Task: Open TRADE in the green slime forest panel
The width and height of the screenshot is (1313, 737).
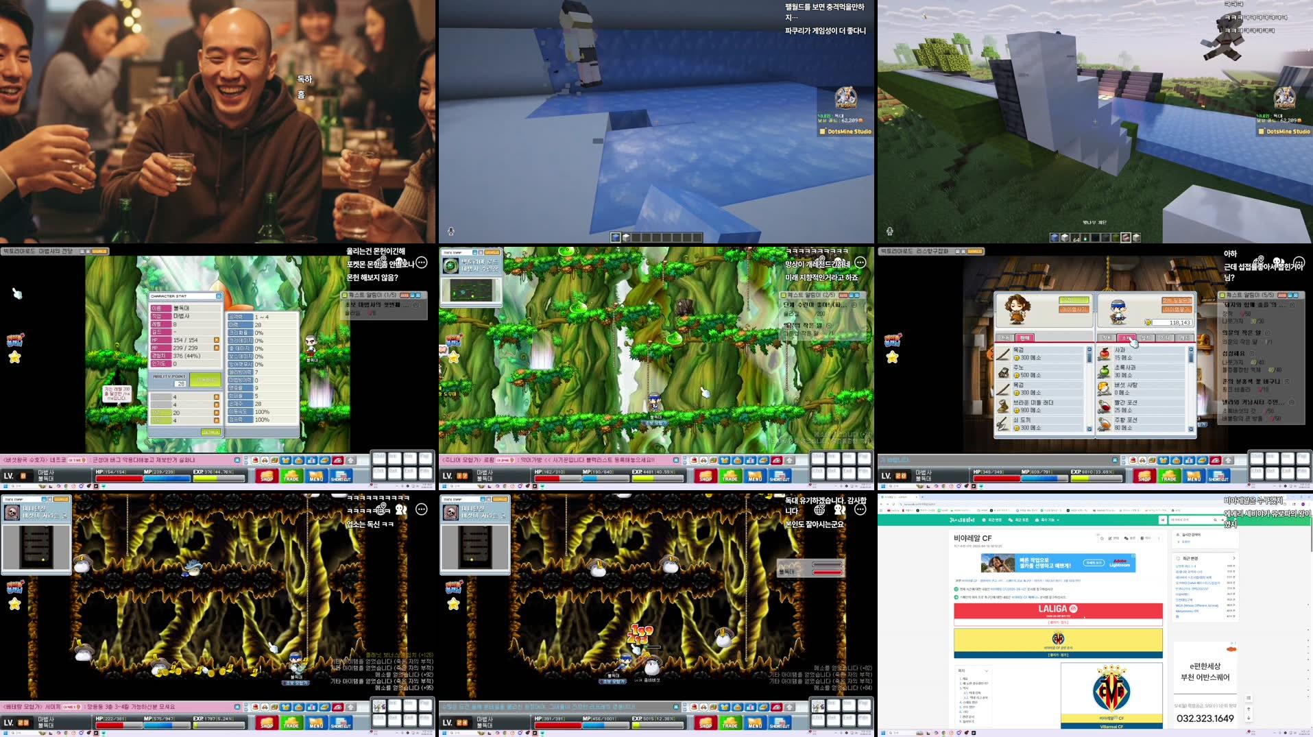Action: coord(730,476)
